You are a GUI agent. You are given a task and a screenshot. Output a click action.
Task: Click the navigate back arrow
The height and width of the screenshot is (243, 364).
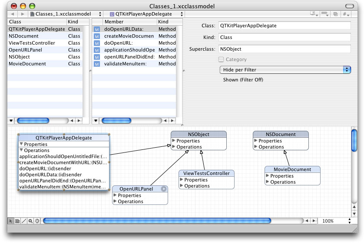click(x=12, y=14)
